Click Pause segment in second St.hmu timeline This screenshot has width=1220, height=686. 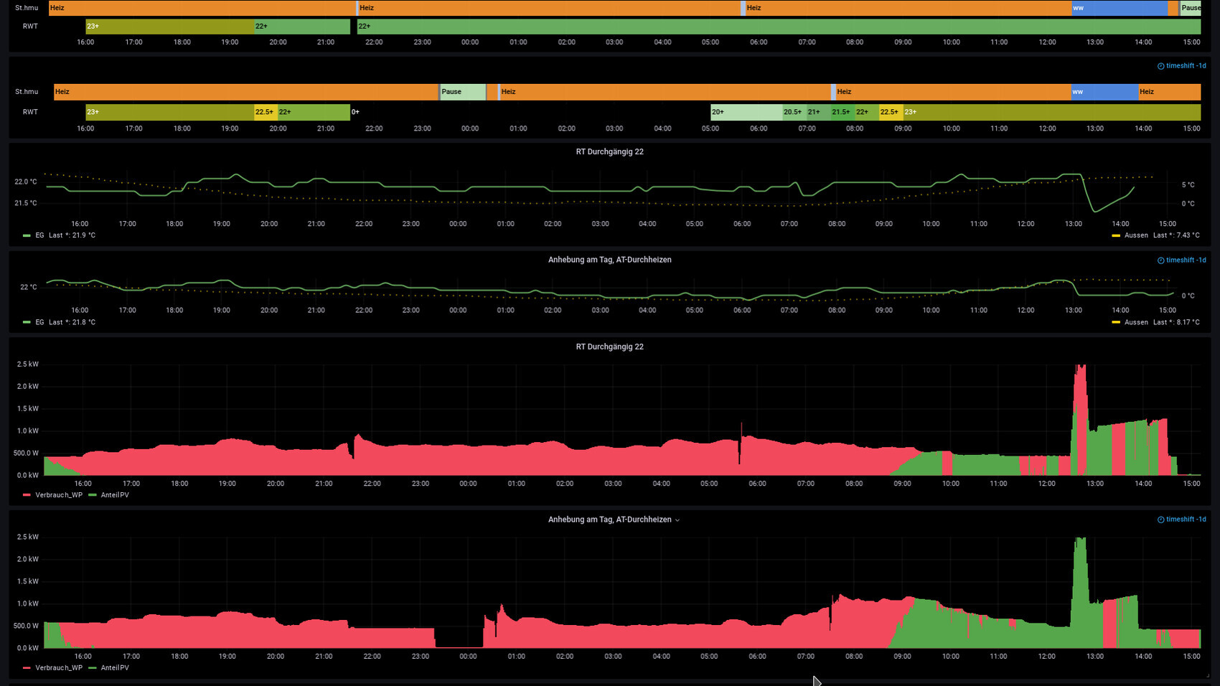(x=462, y=92)
